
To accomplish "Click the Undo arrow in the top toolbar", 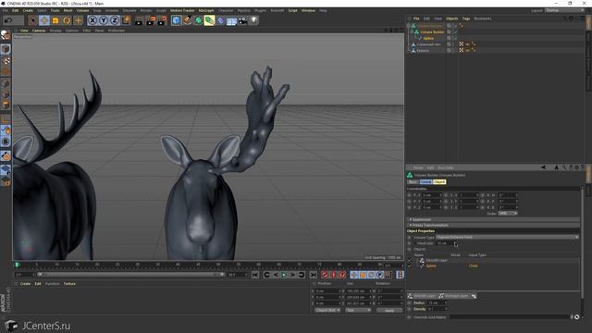I will 8,20.
